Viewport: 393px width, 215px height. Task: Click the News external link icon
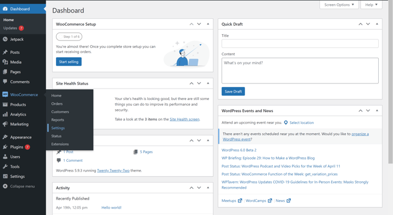pyautogui.click(x=288, y=201)
